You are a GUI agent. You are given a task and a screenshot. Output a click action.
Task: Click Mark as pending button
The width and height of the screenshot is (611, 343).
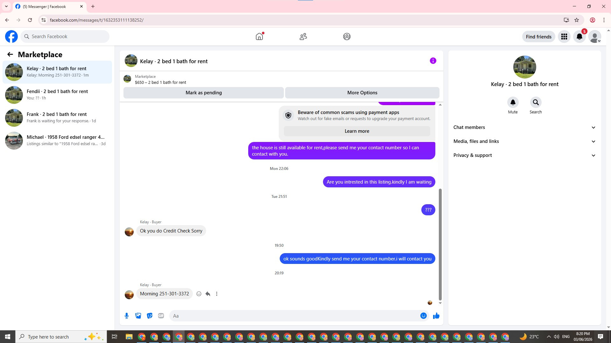point(204,93)
